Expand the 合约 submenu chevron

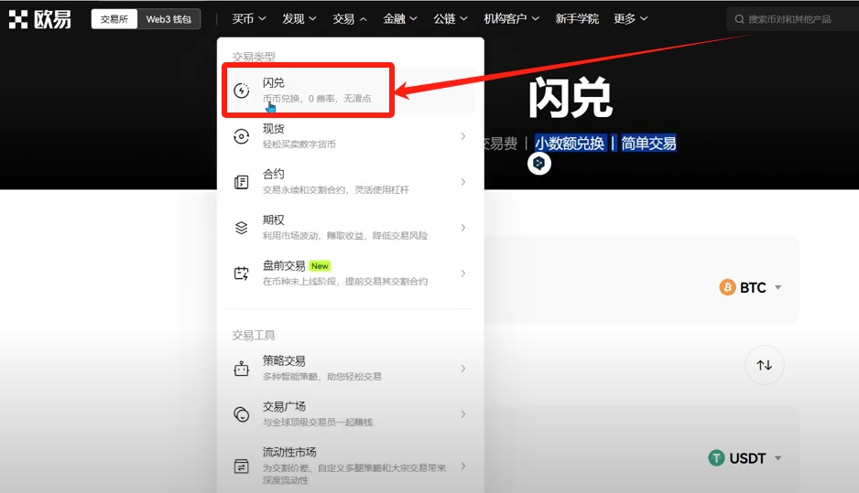click(x=462, y=182)
